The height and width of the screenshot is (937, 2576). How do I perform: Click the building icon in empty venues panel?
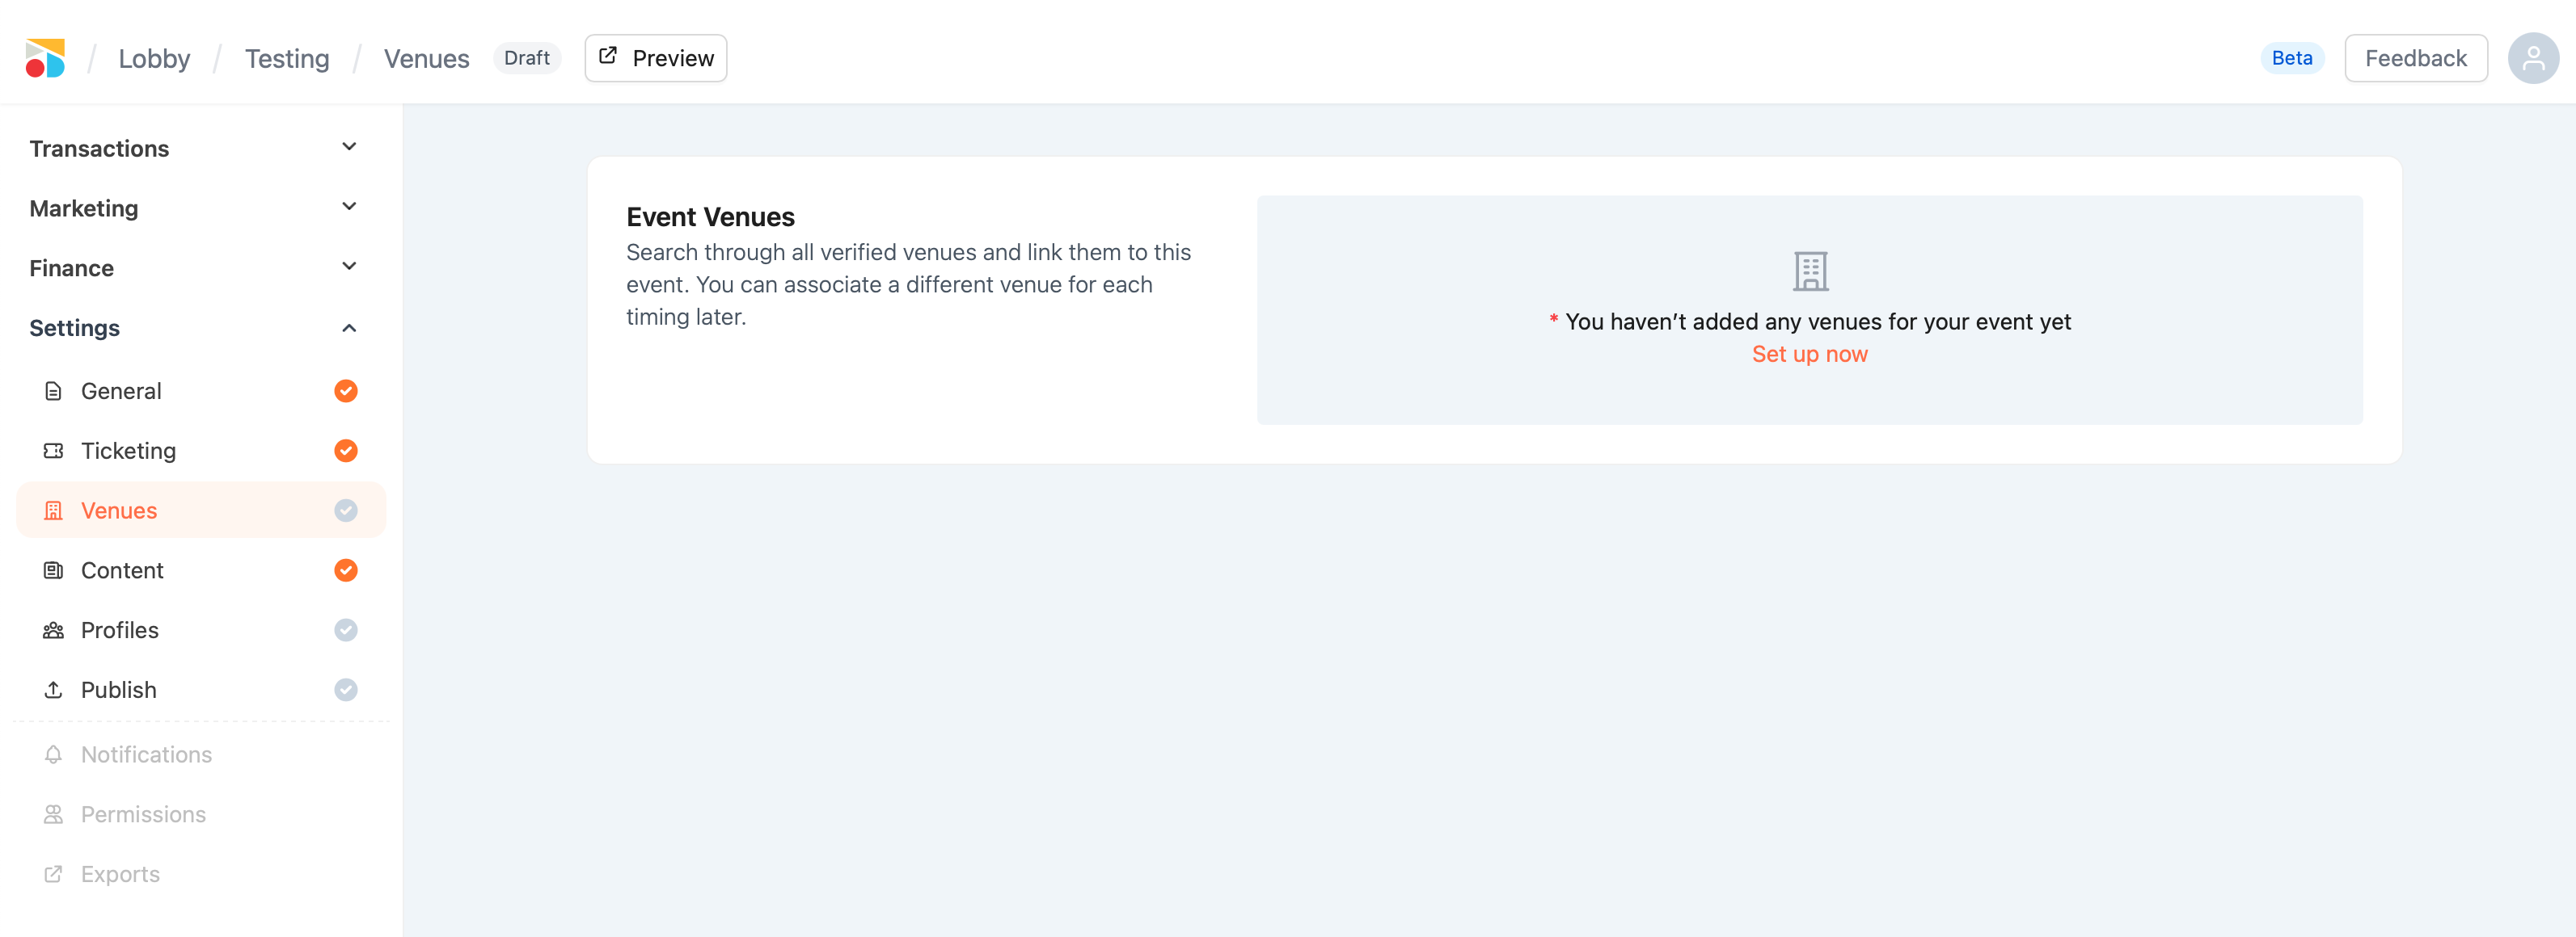pyautogui.click(x=1809, y=271)
